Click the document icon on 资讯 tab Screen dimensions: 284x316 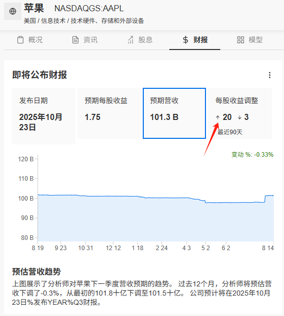(x=75, y=40)
